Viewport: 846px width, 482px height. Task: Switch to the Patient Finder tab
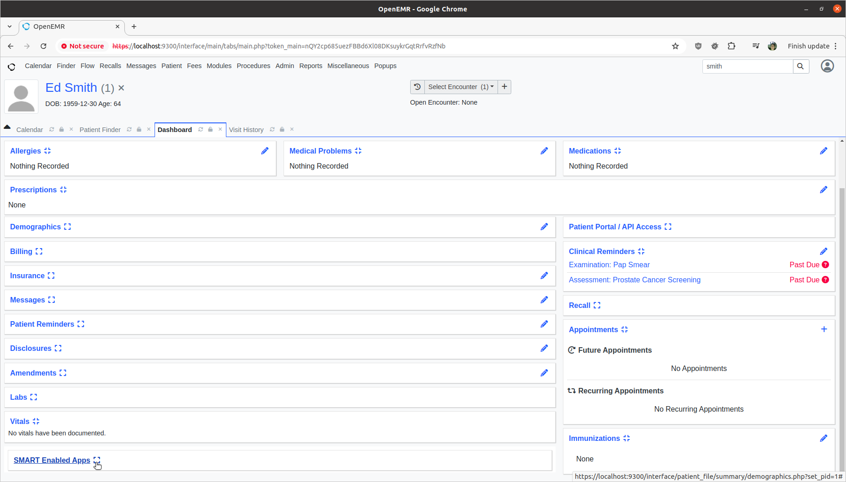pyautogui.click(x=100, y=130)
